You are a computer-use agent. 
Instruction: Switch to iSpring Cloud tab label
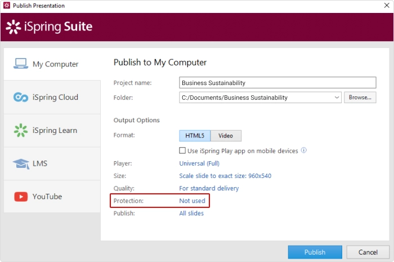[x=55, y=97]
